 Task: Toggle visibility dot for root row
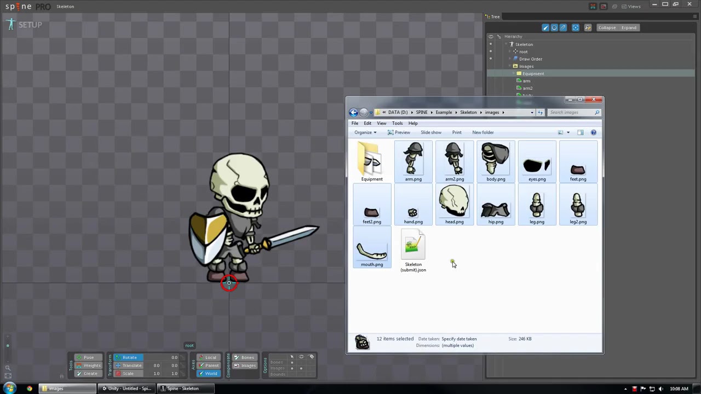click(491, 51)
